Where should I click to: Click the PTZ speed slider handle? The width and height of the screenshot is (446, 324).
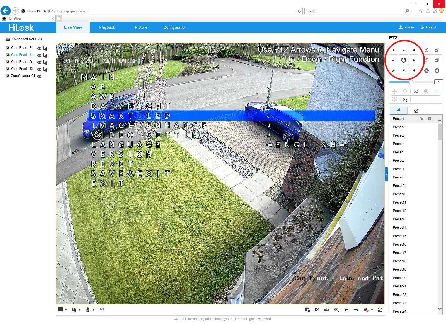click(411, 82)
